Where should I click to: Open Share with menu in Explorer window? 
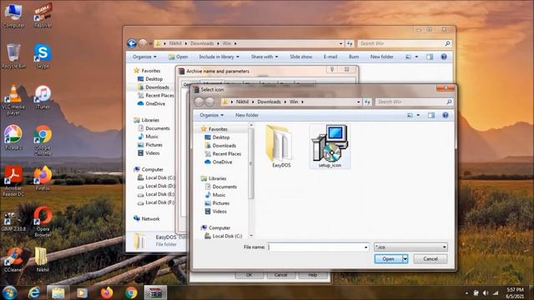coord(264,57)
